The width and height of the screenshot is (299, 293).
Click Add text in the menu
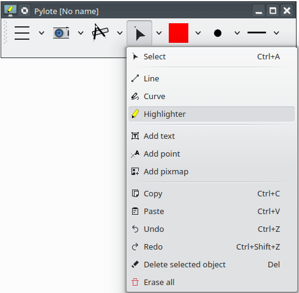212,136
